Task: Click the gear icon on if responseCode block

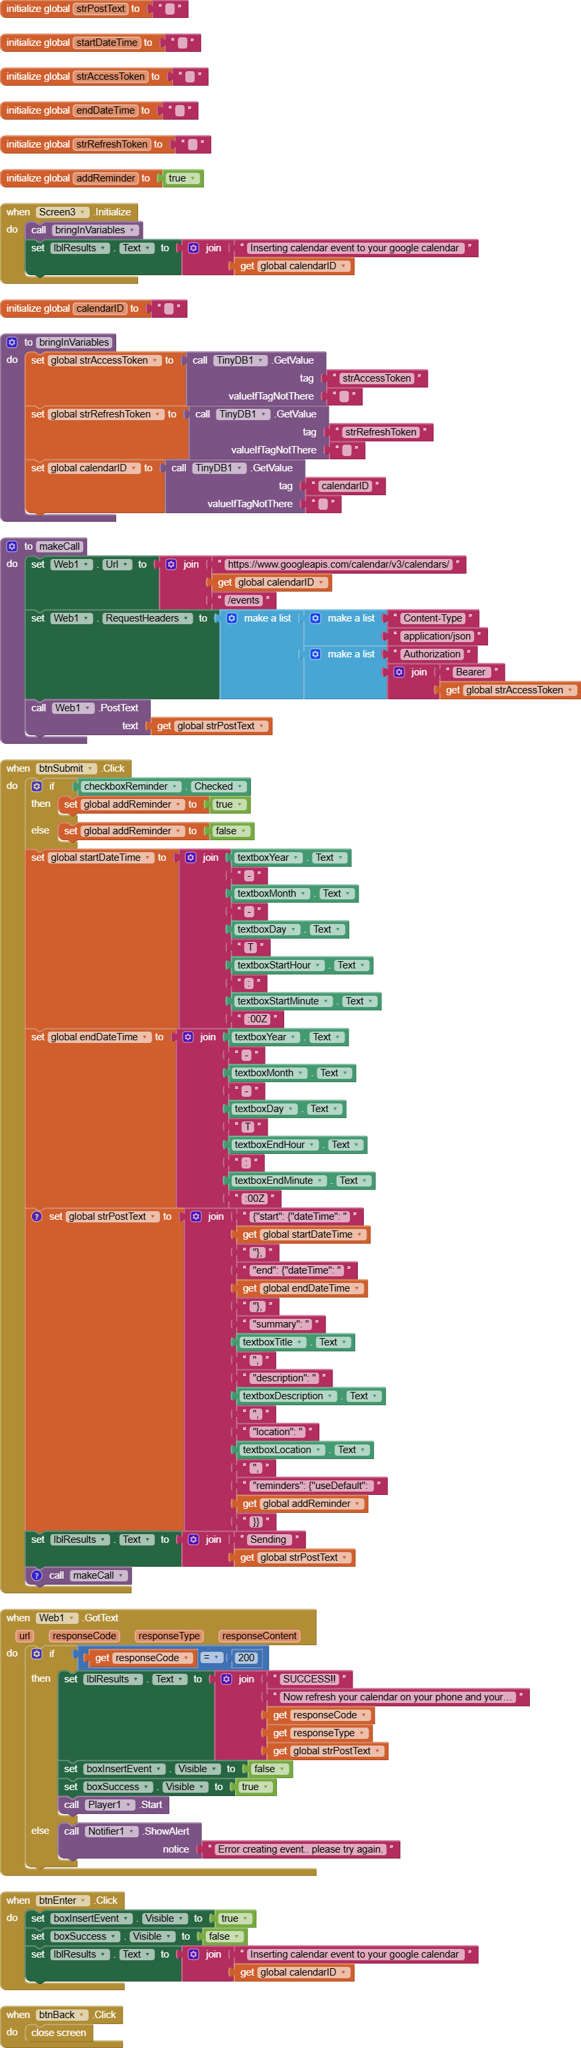Action: pos(37,1654)
